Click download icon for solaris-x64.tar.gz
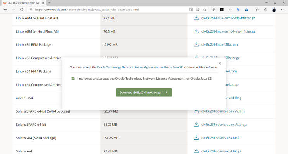This screenshot has width=288, height=154. [x=196, y=151]
